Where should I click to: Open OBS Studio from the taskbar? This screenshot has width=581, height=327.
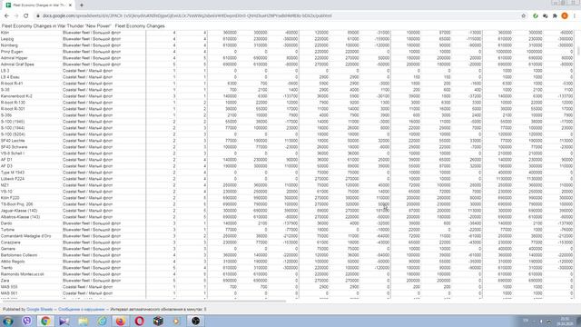click(x=196, y=321)
